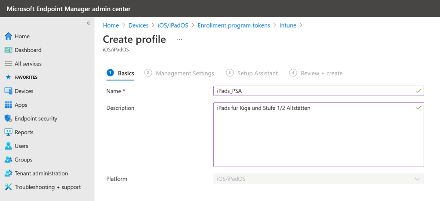Click the All services list icon
This screenshot has height=201, width=440.
click(x=8, y=64)
